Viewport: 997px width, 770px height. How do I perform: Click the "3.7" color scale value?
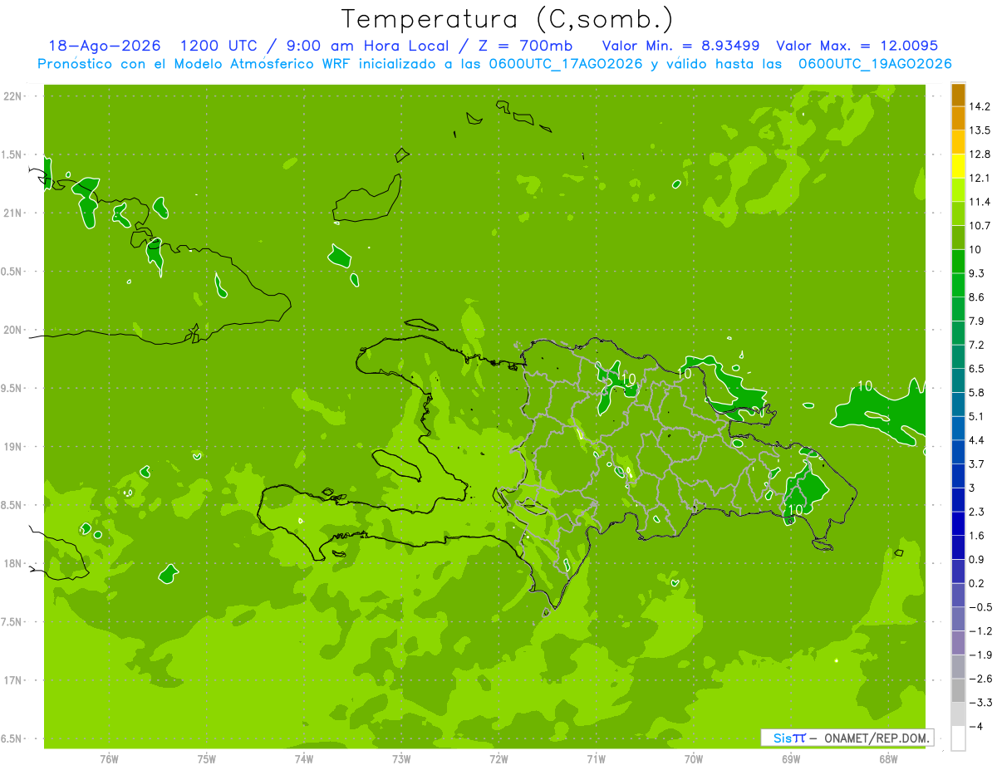pyautogui.click(x=977, y=464)
